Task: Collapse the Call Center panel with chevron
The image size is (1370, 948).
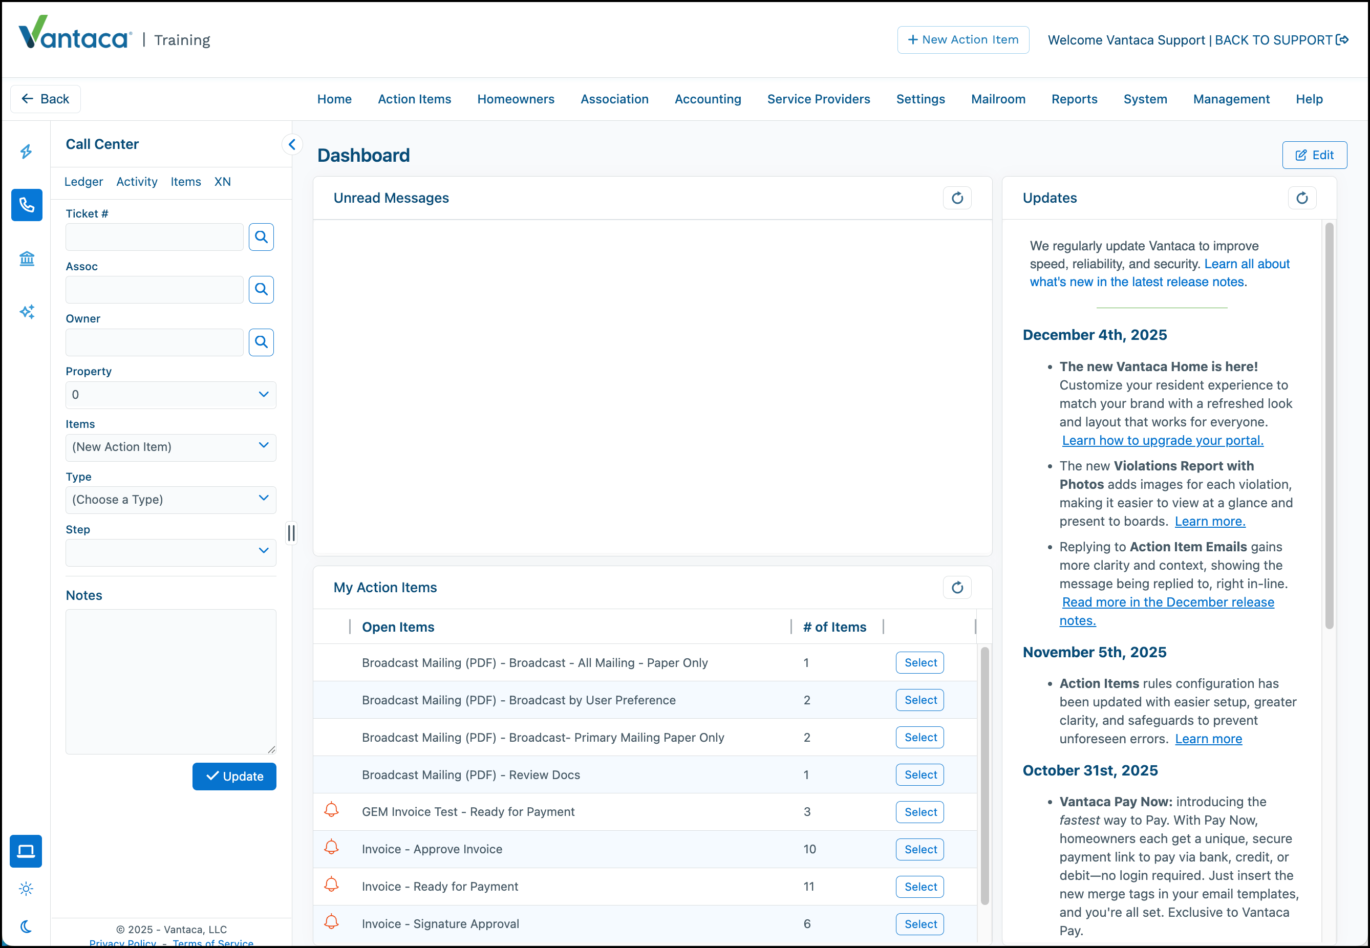Action: coord(292,144)
